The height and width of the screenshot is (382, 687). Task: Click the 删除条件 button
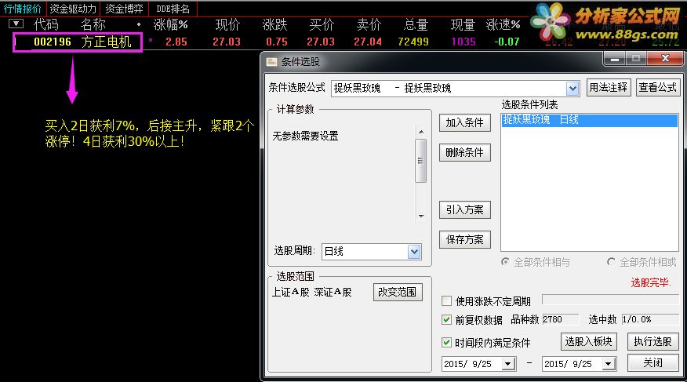(464, 152)
